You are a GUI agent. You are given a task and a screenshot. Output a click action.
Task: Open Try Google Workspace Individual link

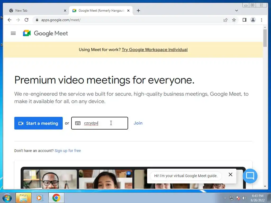pos(155,49)
